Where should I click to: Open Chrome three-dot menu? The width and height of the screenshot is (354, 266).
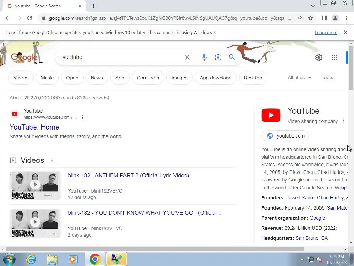tap(346, 18)
